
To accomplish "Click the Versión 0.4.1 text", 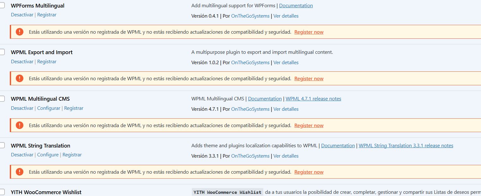I will click(205, 16).
